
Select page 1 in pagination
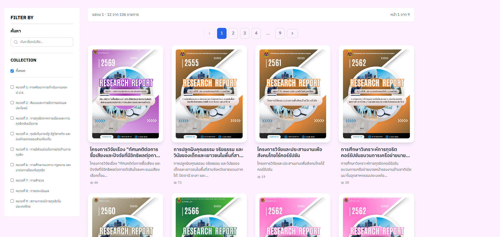[x=222, y=33]
